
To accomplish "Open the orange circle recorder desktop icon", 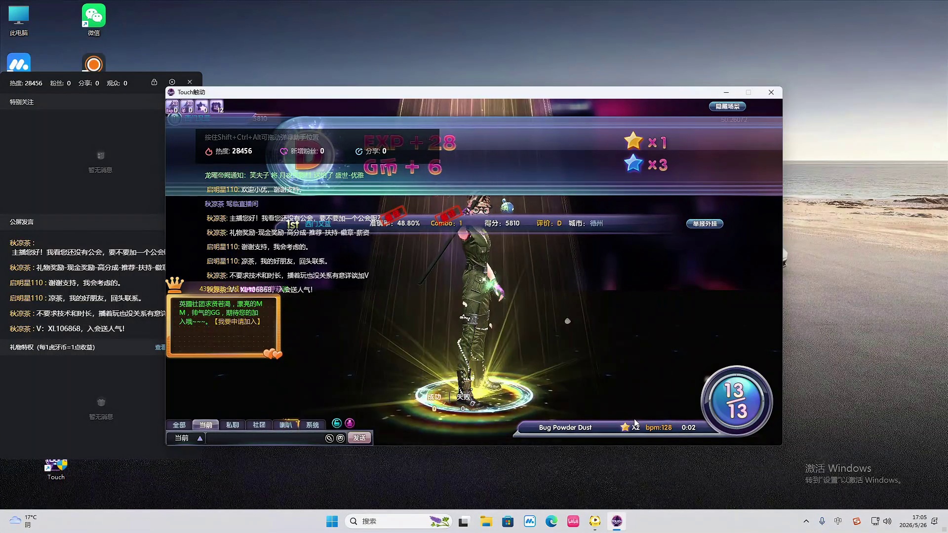I will pos(94,63).
